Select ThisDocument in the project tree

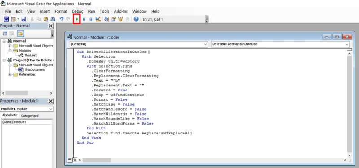click(35, 70)
